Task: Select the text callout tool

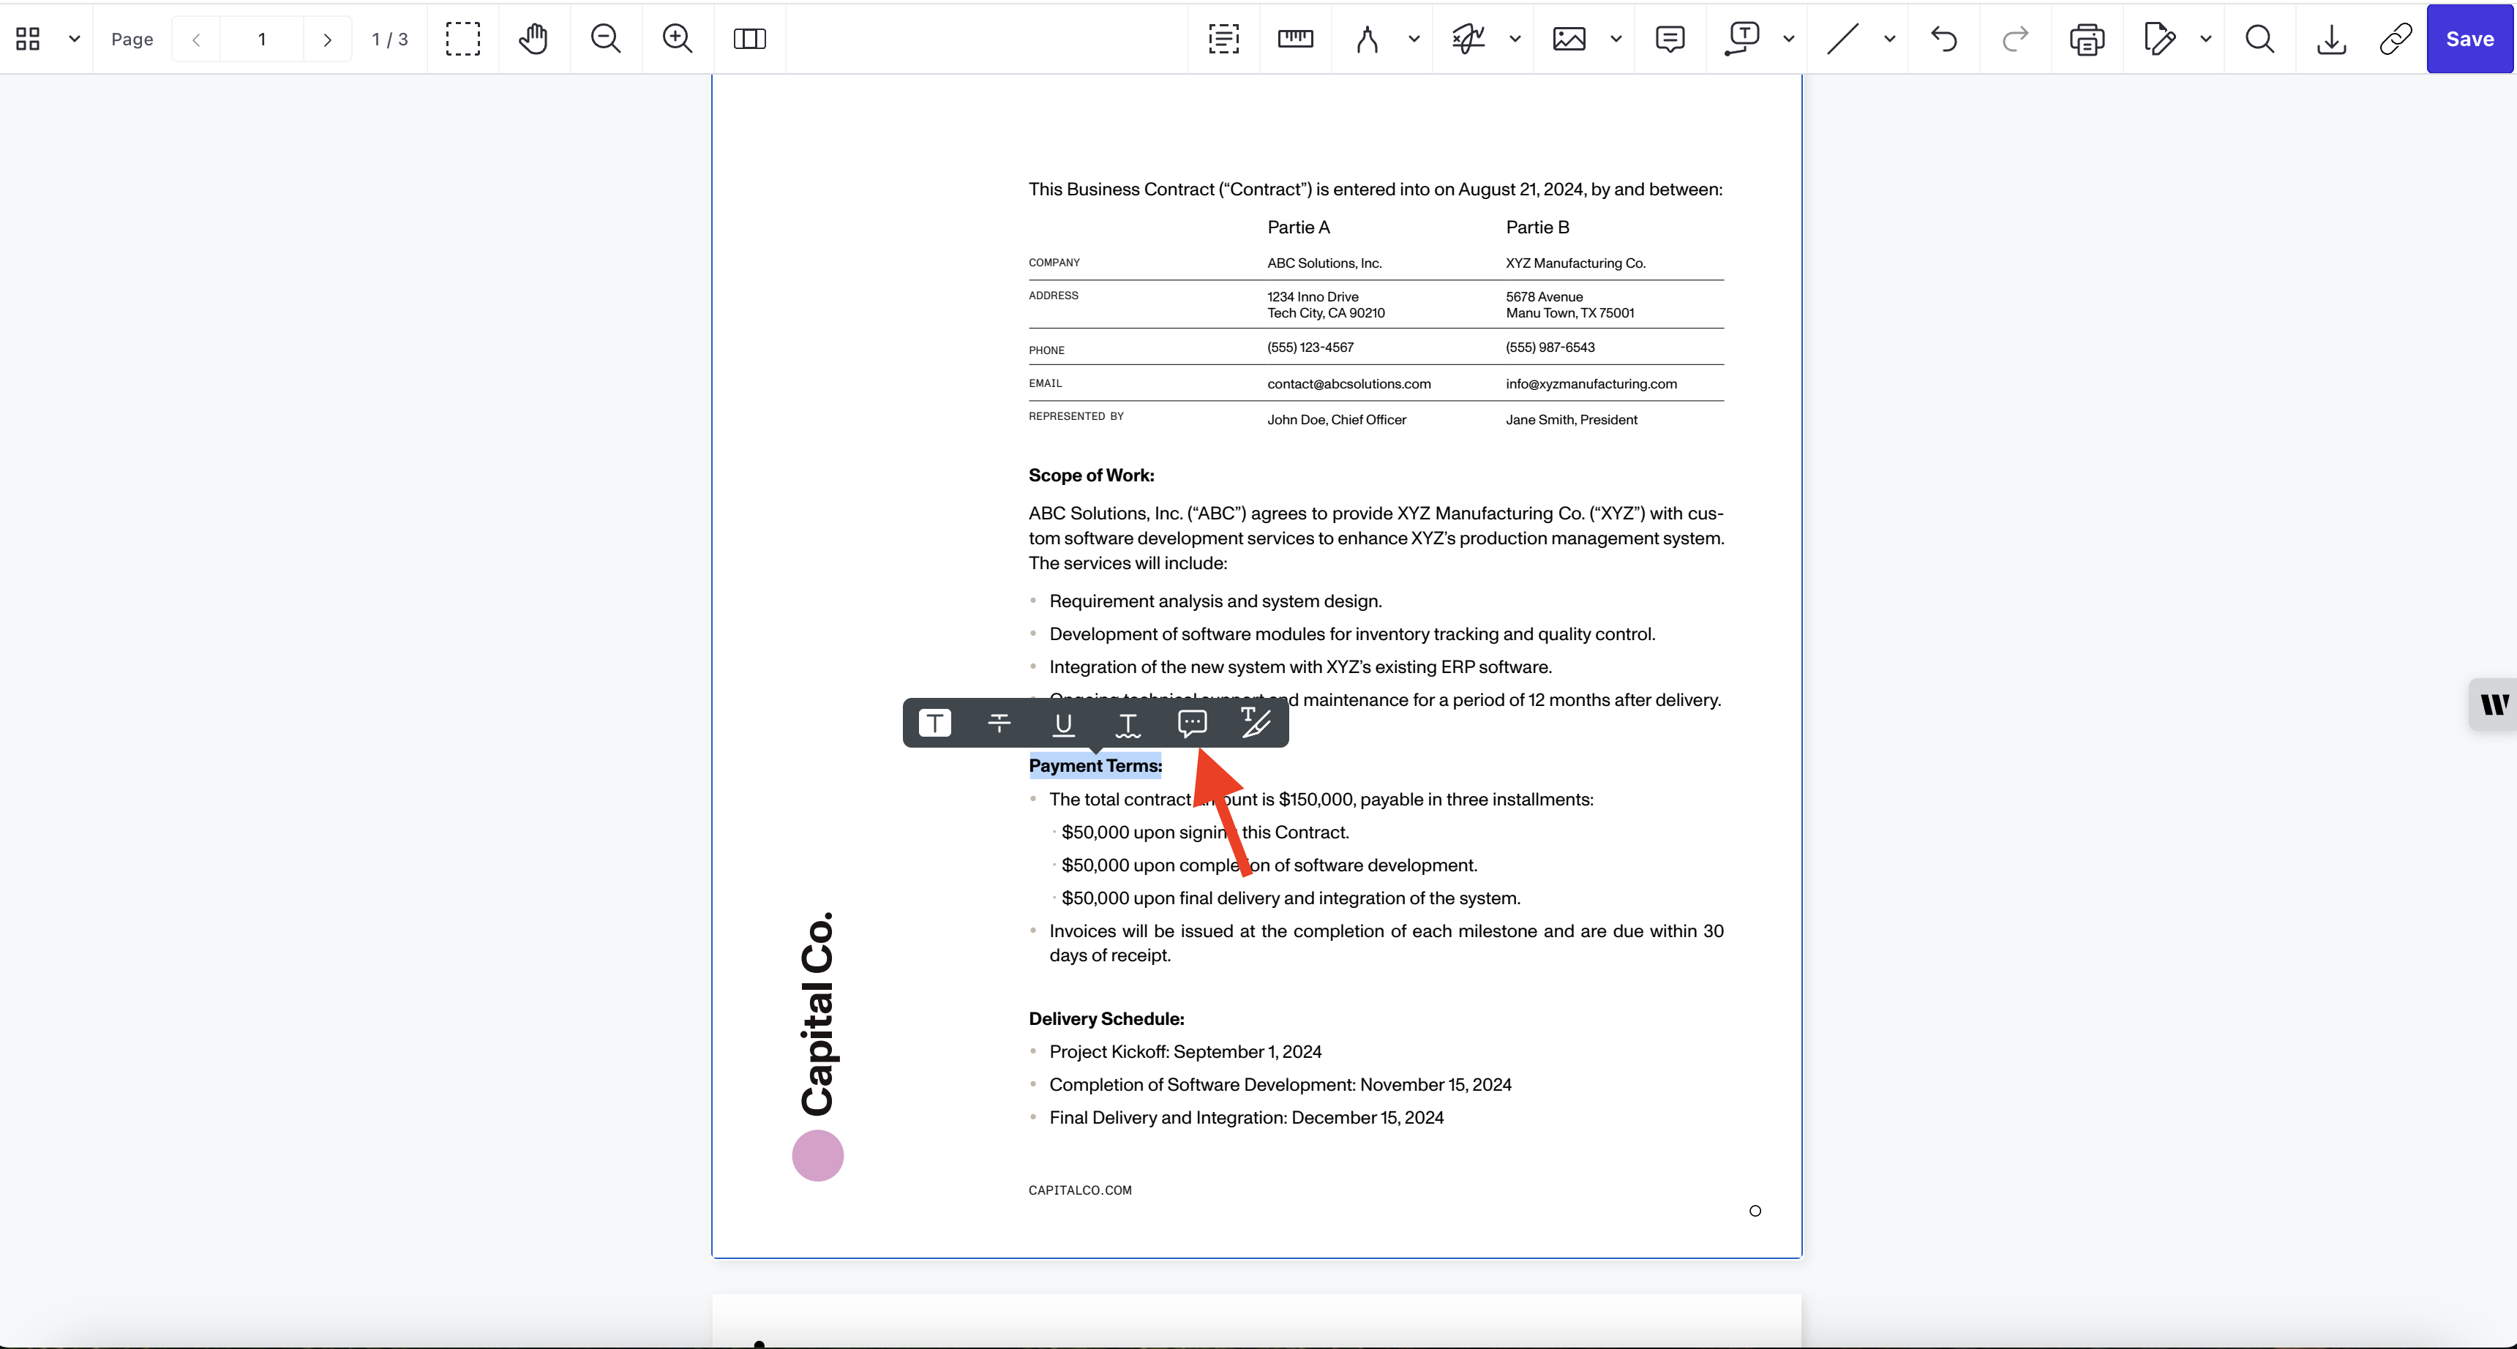Action: tap(1742, 39)
